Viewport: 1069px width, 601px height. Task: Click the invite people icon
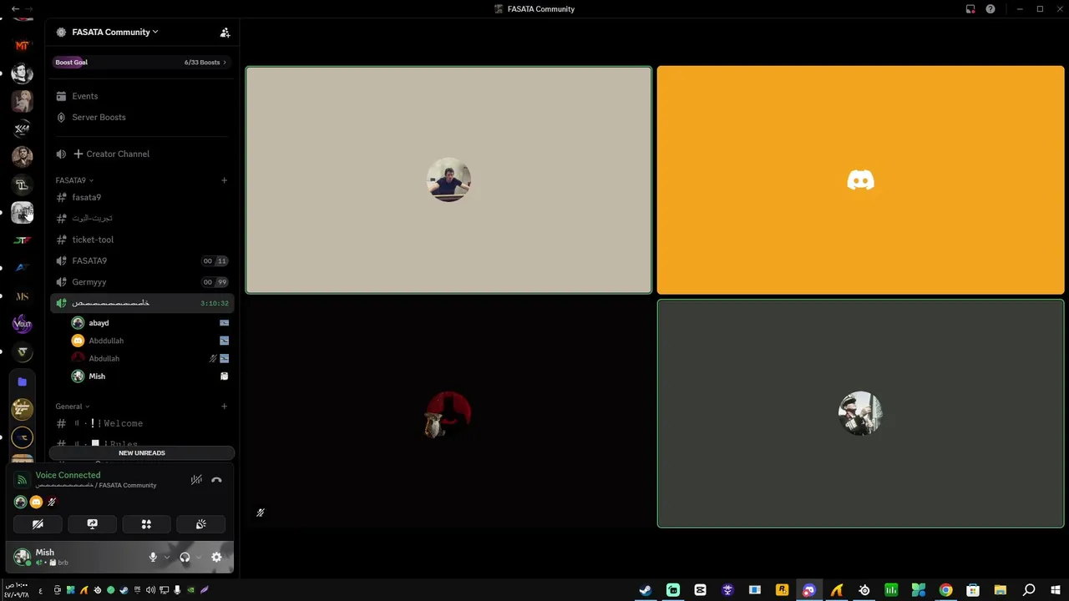pos(225,33)
